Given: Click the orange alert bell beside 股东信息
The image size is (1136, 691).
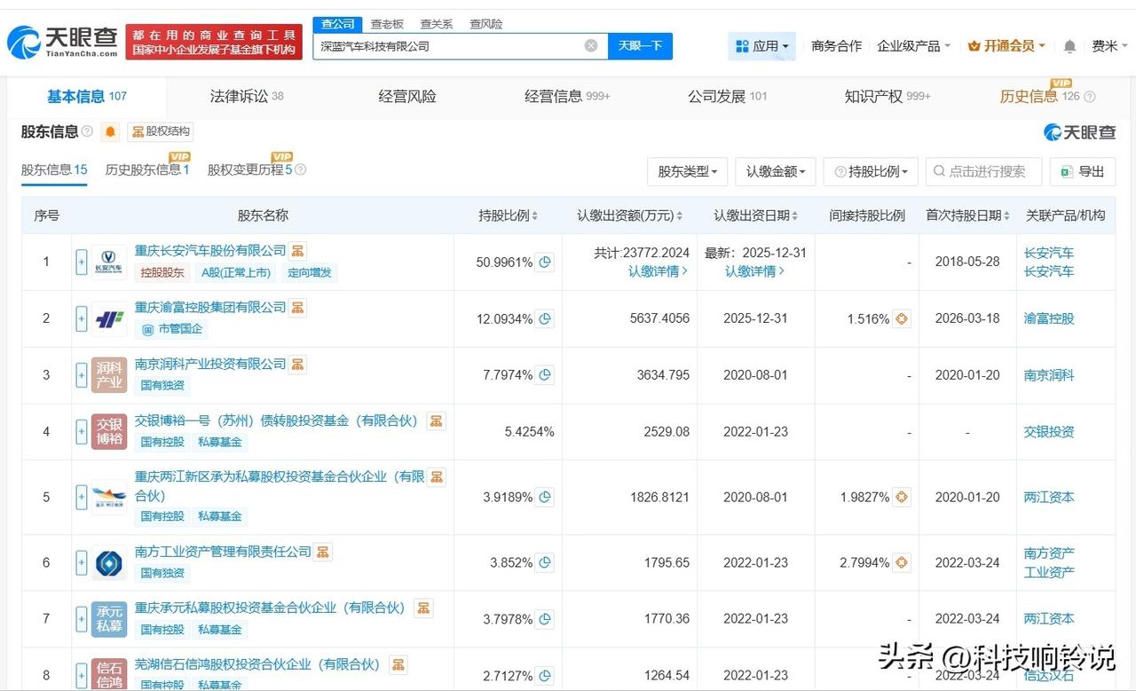Looking at the screenshot, I should pos(110,132).
